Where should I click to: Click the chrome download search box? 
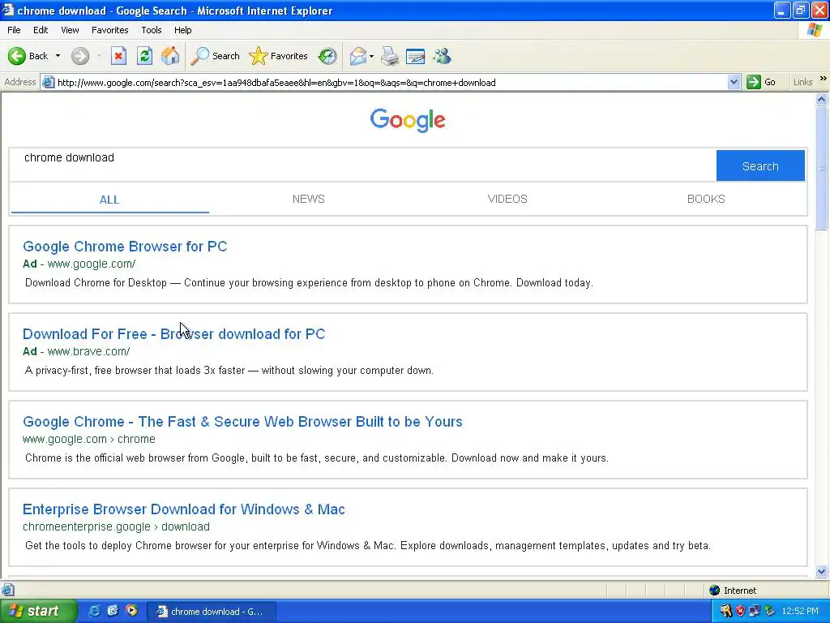363,165
